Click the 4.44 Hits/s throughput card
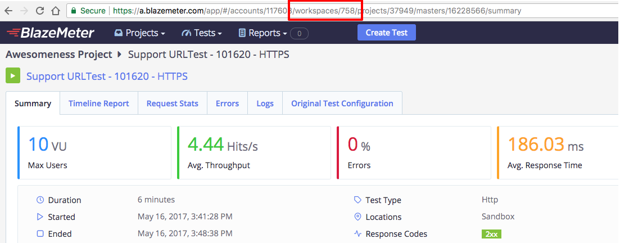Viewport: 620px width, 243px height. pyautogui.click(x=254, y=153)
